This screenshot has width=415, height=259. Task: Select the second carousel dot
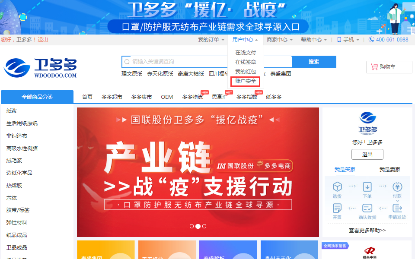[198, 226]
